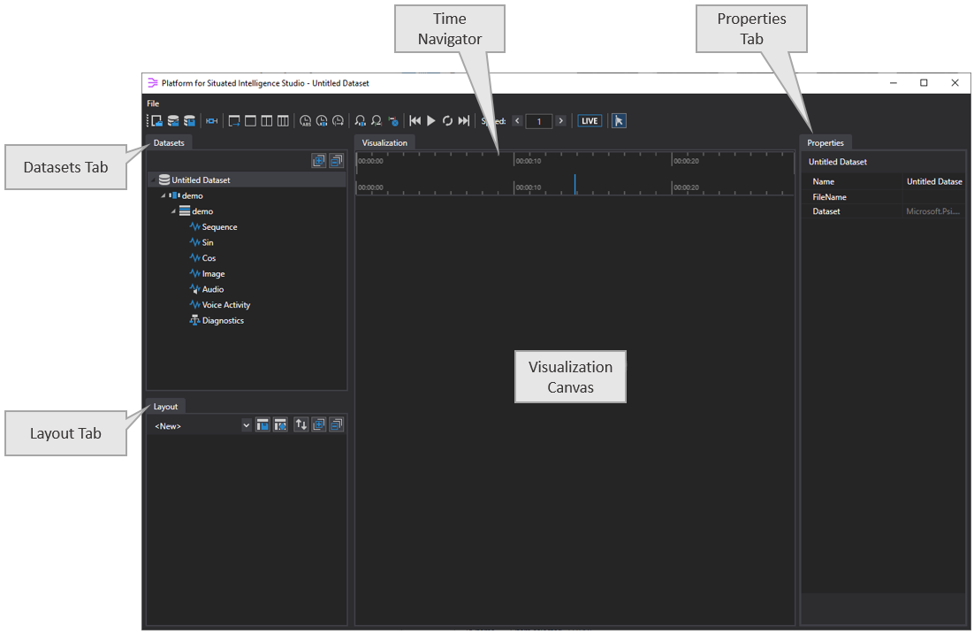Viewport: 974px width, 634px height.
Task: Select the cursor mode icon next to LIVE
Action: click(x=619, y=120)
